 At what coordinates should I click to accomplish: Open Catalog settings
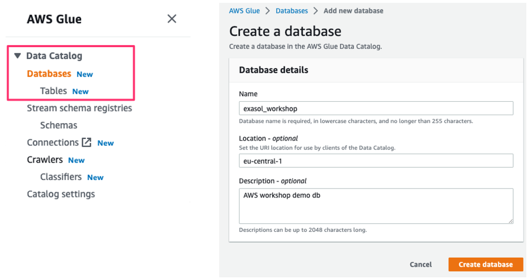tap(61, 194)
